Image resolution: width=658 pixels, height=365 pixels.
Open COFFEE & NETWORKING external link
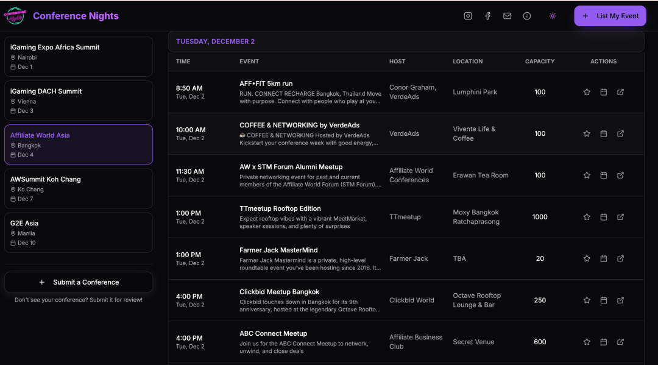click(620, 133)
